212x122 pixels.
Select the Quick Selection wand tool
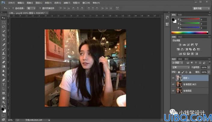tap(4, 31)
